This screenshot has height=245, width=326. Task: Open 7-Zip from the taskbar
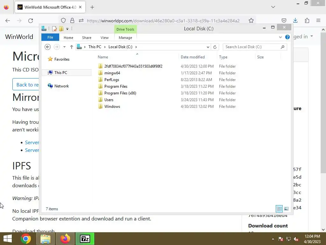(85, 239)
